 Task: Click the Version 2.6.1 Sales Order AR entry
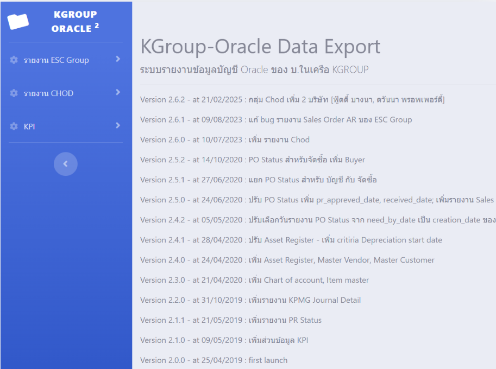coord(276,119)
